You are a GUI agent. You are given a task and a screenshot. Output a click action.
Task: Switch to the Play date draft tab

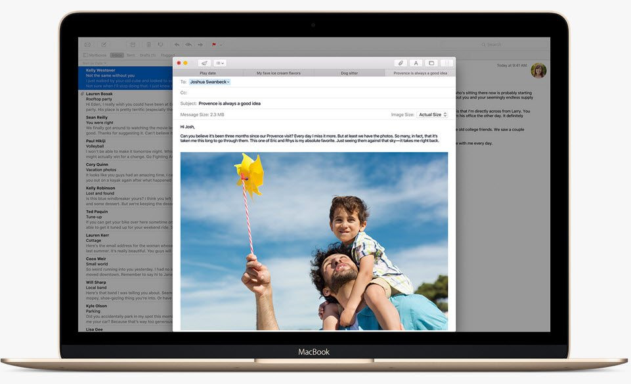coord(208,73)
